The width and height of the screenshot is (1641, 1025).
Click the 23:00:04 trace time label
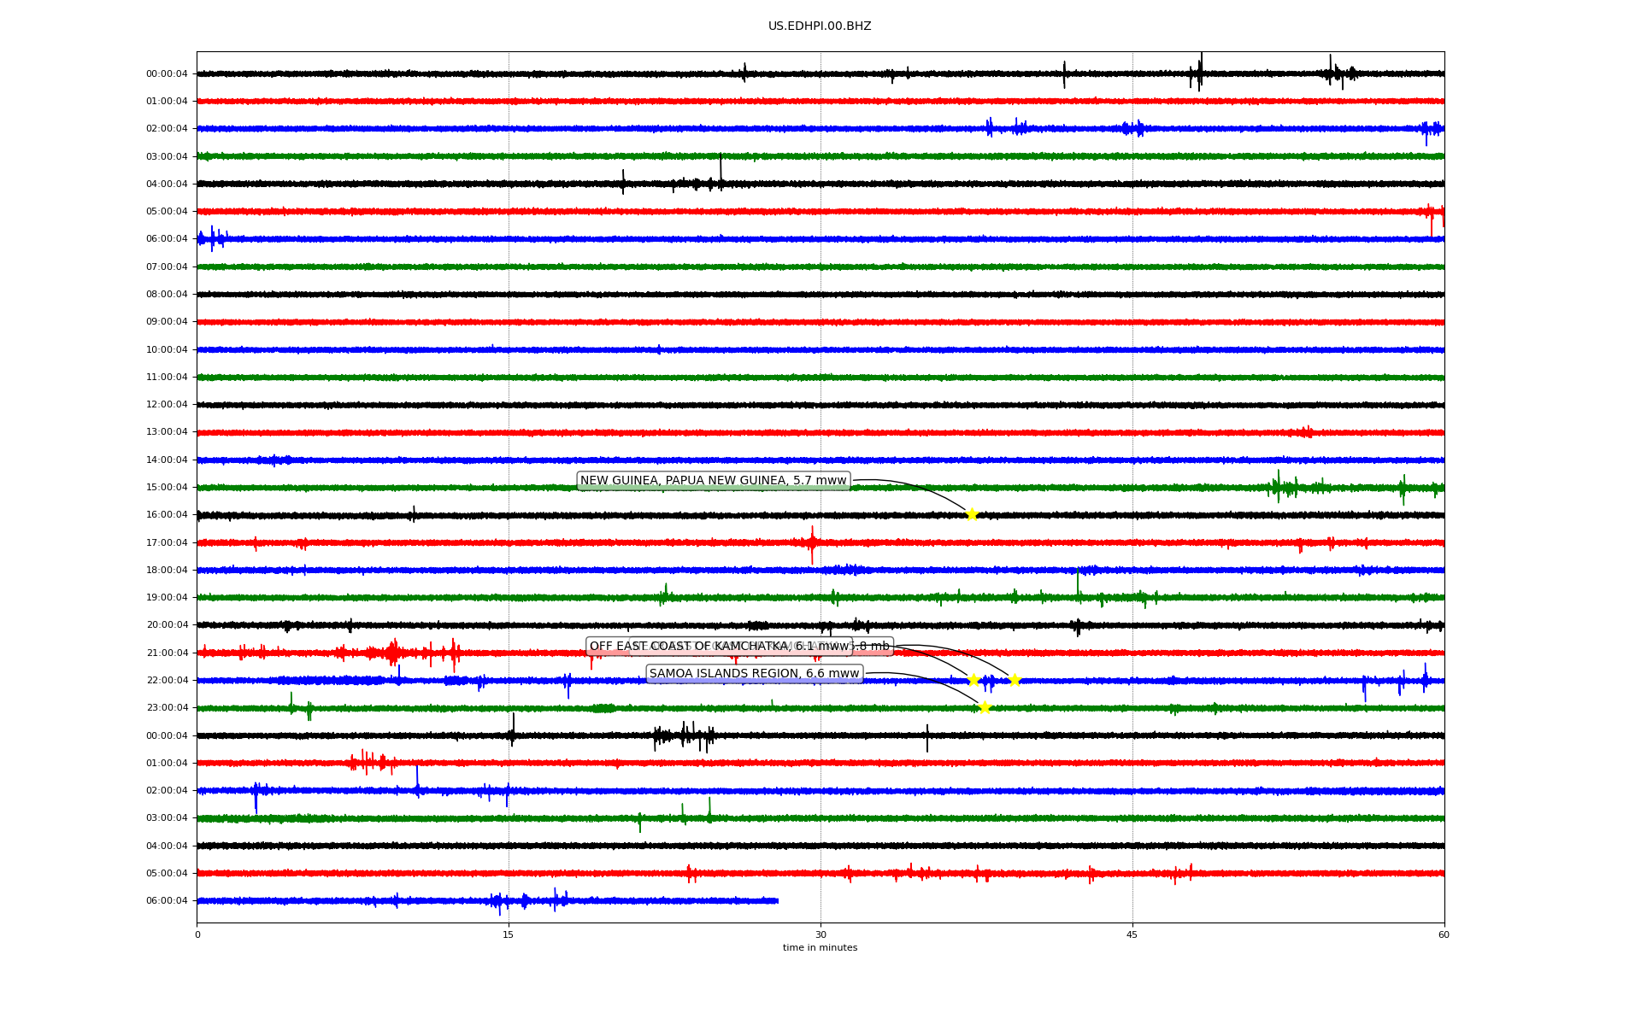[x=167, y=708]
